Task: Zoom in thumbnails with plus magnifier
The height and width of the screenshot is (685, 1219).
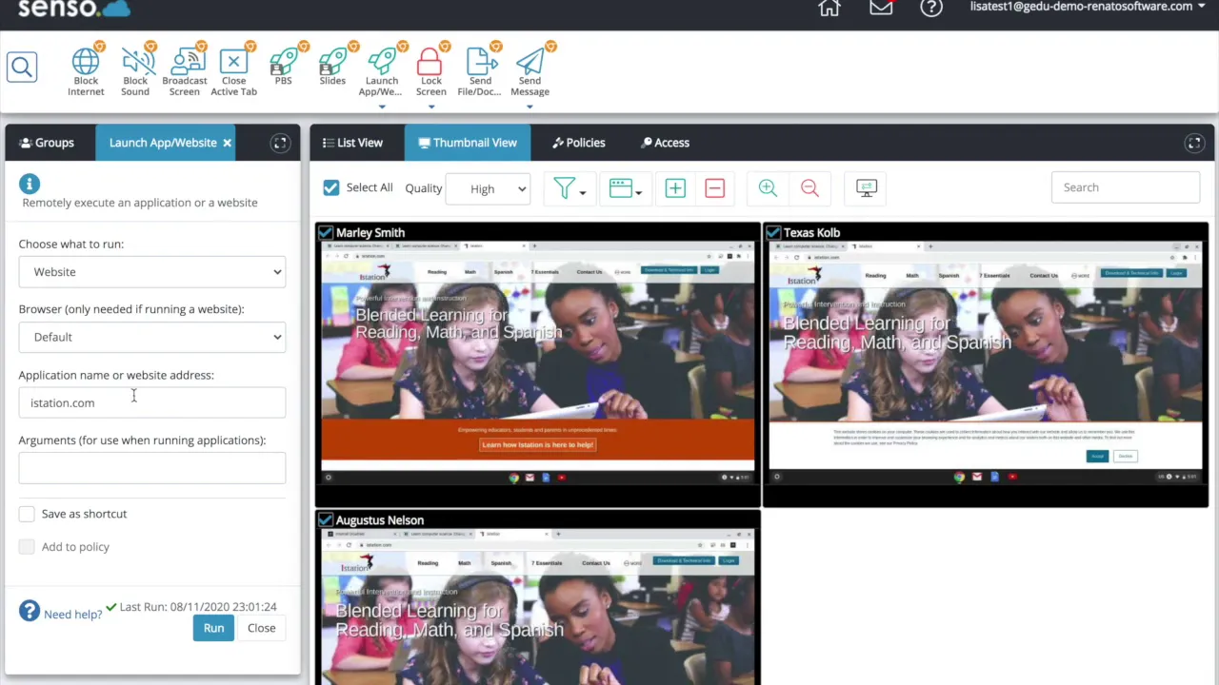Action: pos(768,188)
